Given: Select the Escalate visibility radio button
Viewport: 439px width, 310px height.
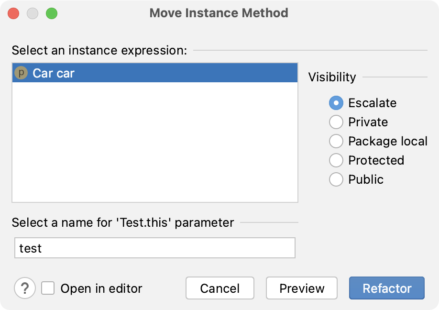Looking at the screenshot, I should pos(336,103).
